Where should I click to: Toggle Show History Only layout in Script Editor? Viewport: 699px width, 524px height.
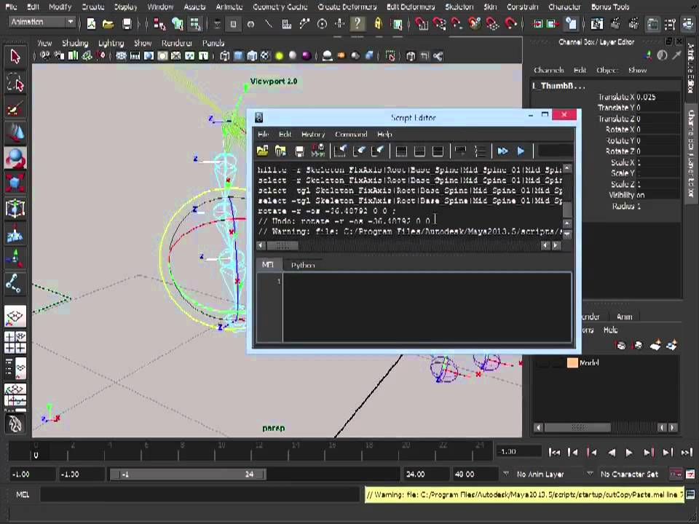pyautogui.click(x=401, y=151)
